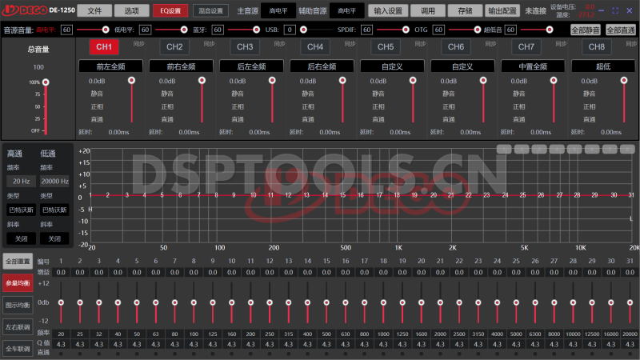Toggle the 直通 bypass dot for band 1
The width and height of the screenshot is (640, 360).
[x=60, y=352]
